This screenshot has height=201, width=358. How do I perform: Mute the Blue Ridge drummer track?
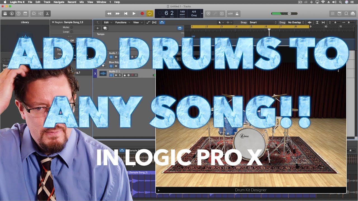coord(116,66)
